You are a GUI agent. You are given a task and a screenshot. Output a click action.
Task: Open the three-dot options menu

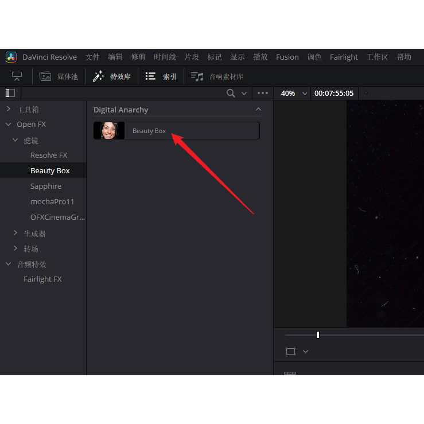263,94
